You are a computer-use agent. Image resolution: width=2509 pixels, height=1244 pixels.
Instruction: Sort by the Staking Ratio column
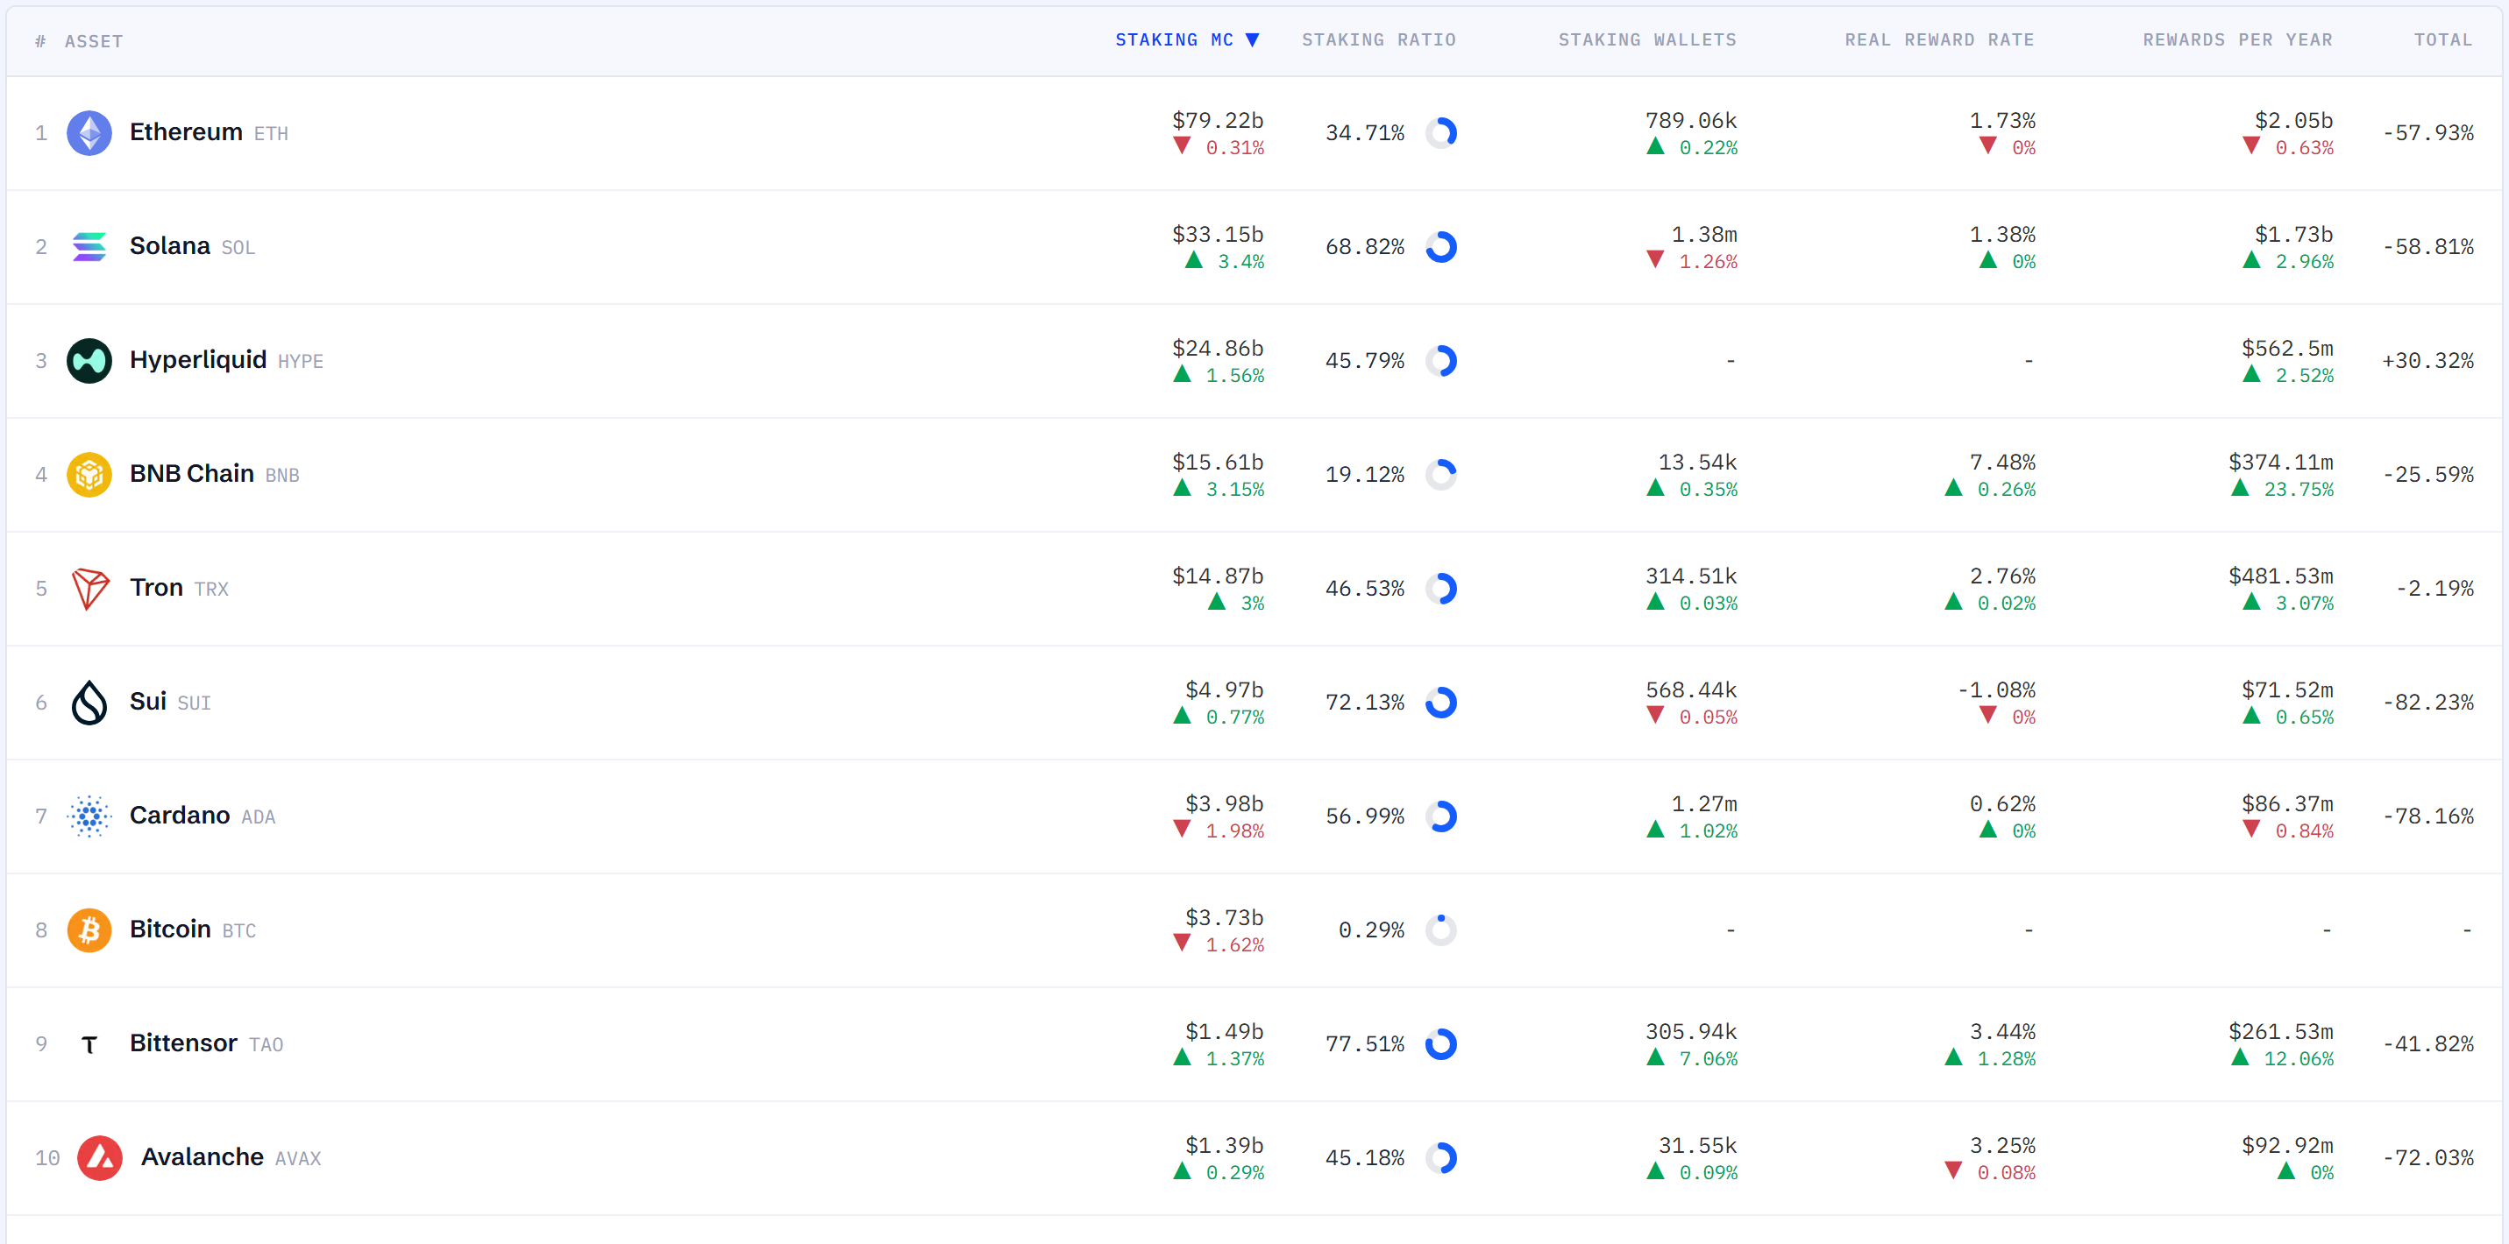click(1378, 40)
